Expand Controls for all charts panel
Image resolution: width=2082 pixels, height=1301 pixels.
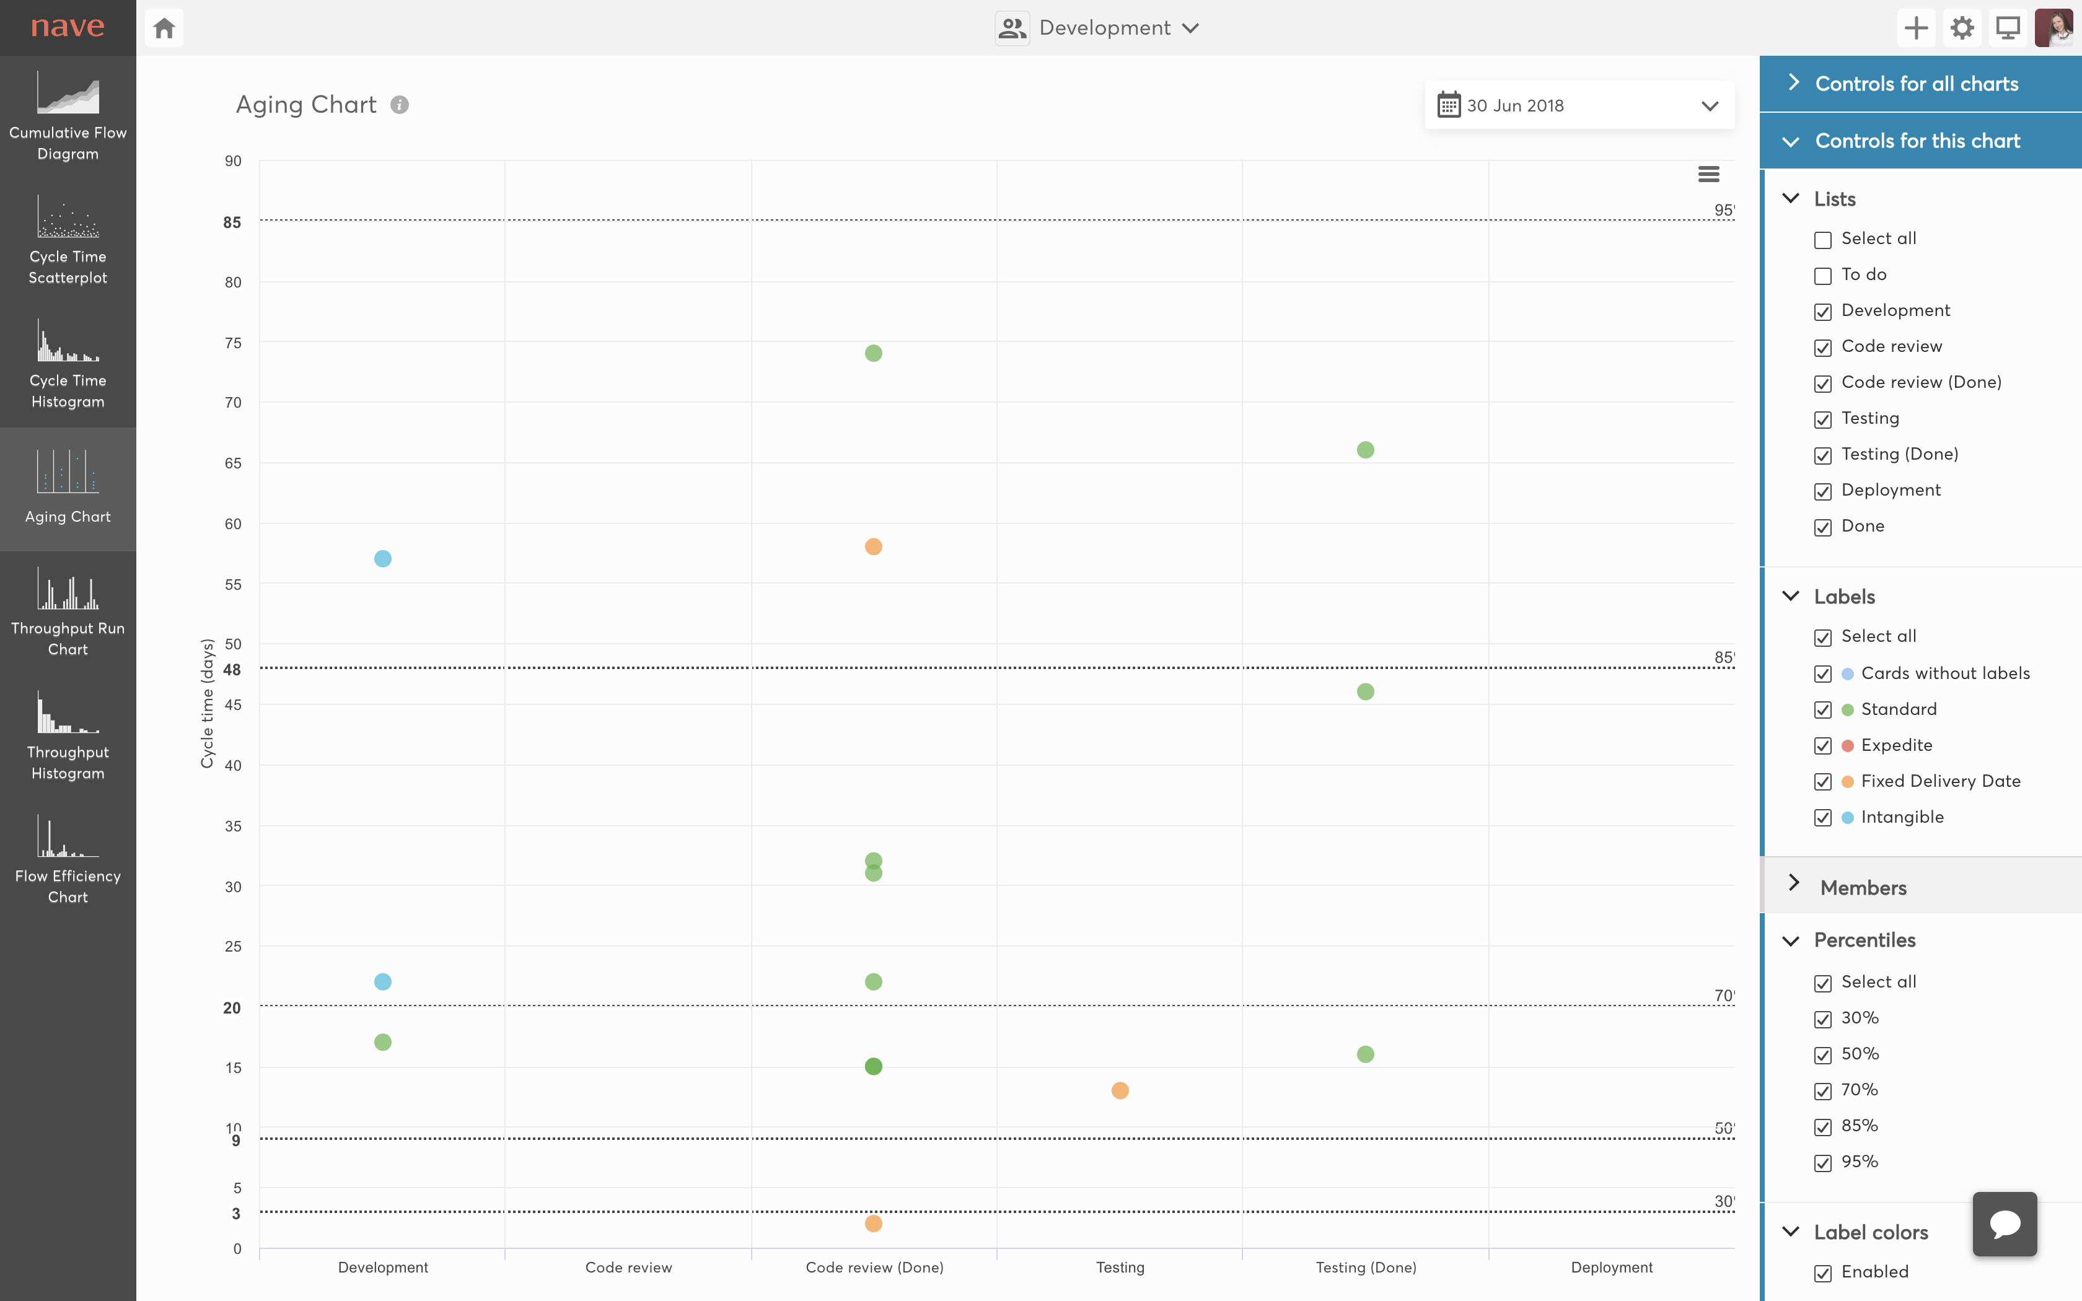[x=1917, y=84]
